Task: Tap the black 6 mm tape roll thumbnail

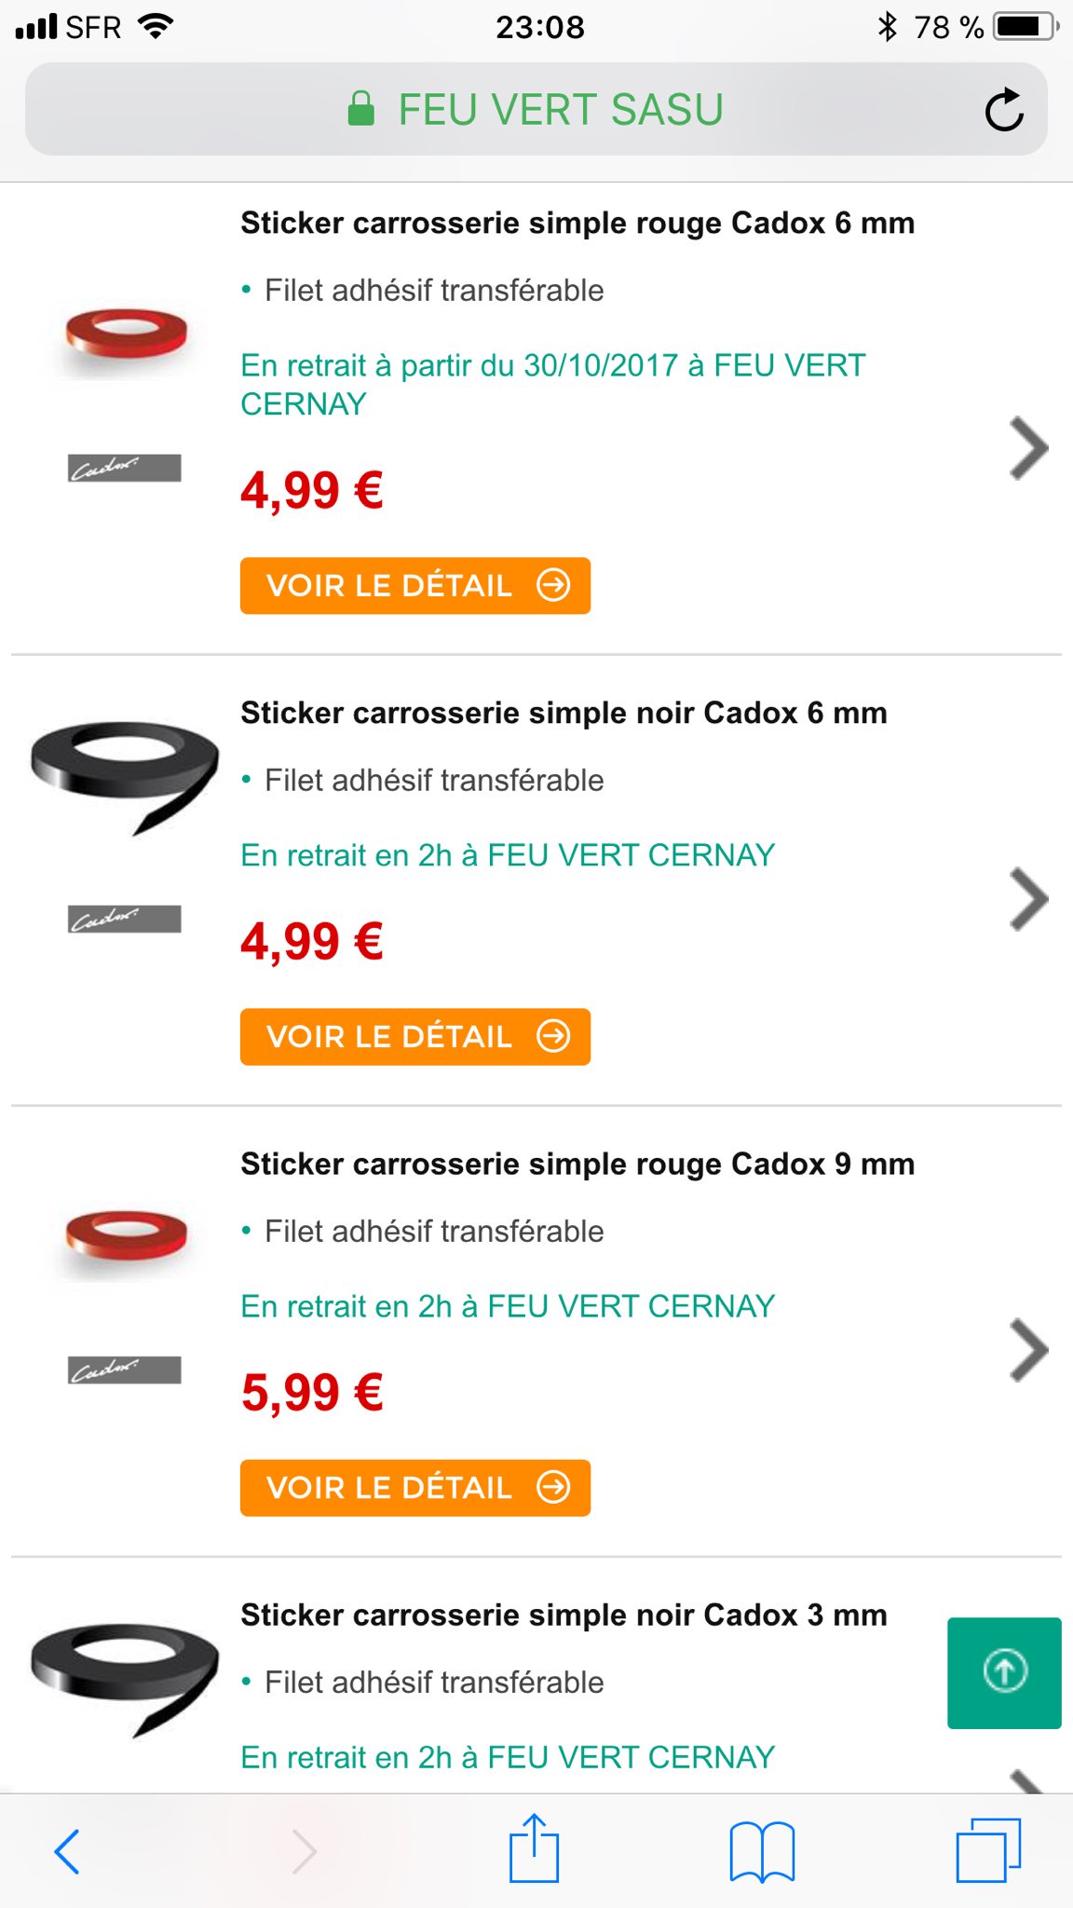Action: pos(125,775)
